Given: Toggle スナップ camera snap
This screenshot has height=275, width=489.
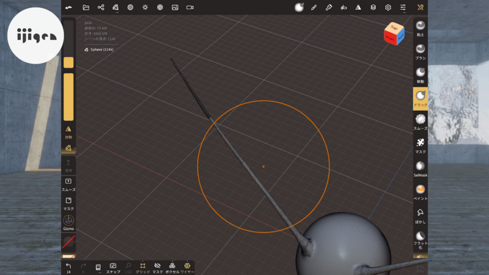Looking at the screenshot, I should pyautogui.click(x=113, y=268).
